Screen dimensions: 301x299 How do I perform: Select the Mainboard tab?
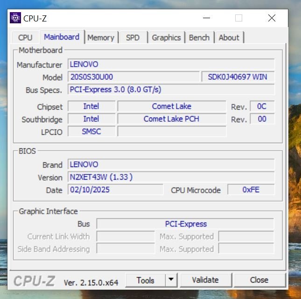tap(62, 37)
